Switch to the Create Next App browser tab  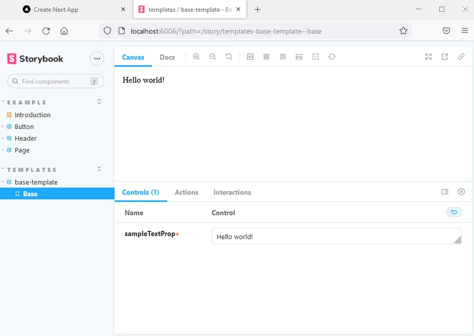56,9
